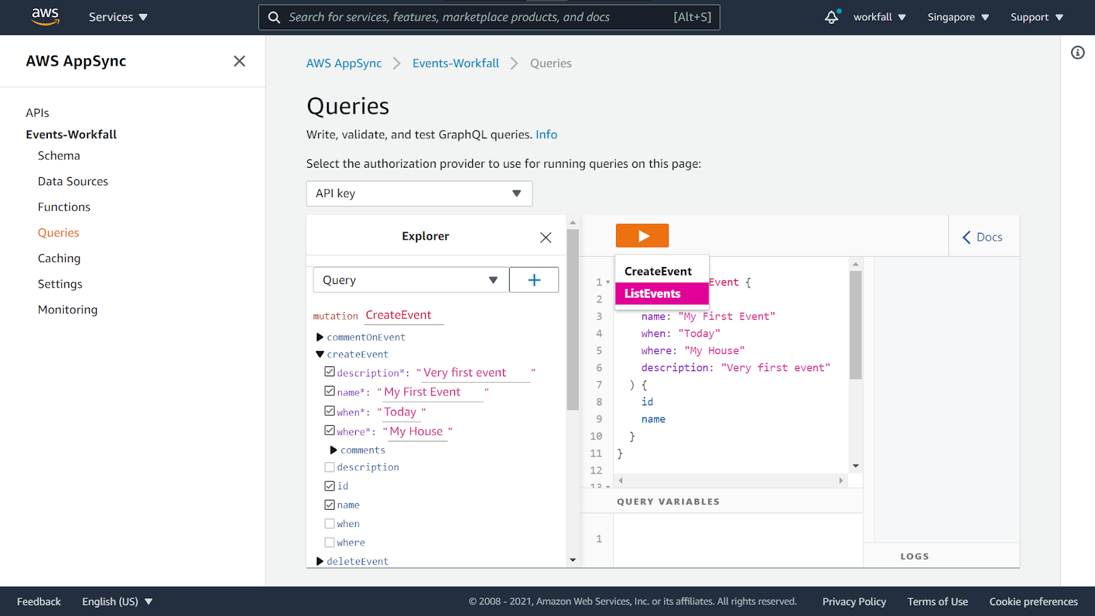This screenshot has width=1095, height=616.
Task: Uncheck the name return field checkbox
Action: (x=330, y=505)
